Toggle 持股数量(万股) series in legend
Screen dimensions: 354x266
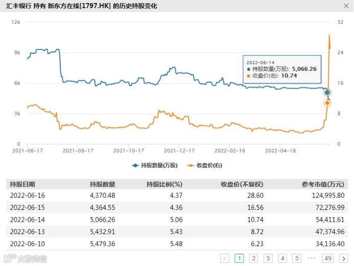coord(155,165)
